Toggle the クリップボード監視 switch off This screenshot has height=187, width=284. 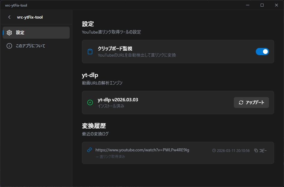click(x=262, y=52)
